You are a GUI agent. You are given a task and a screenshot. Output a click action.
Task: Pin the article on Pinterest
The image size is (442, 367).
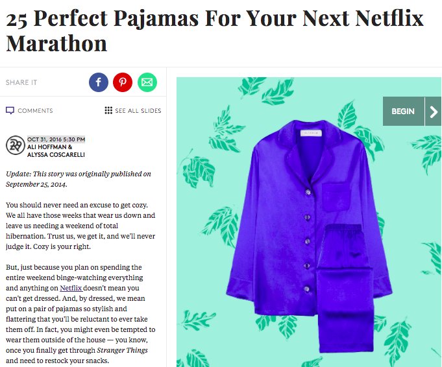123,82
